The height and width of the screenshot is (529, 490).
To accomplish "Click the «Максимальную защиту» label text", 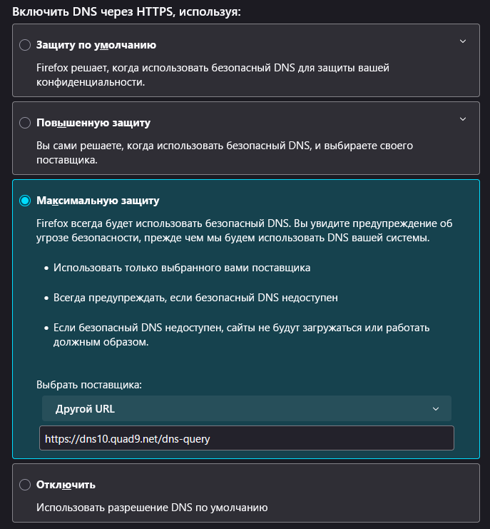I will 98,201.
